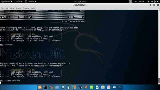Launch the orange bug icon in dock
This screenshot has width=160, height=90.
tap(51, 87)
